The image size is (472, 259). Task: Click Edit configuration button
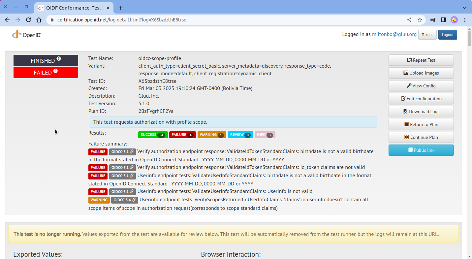421,99
